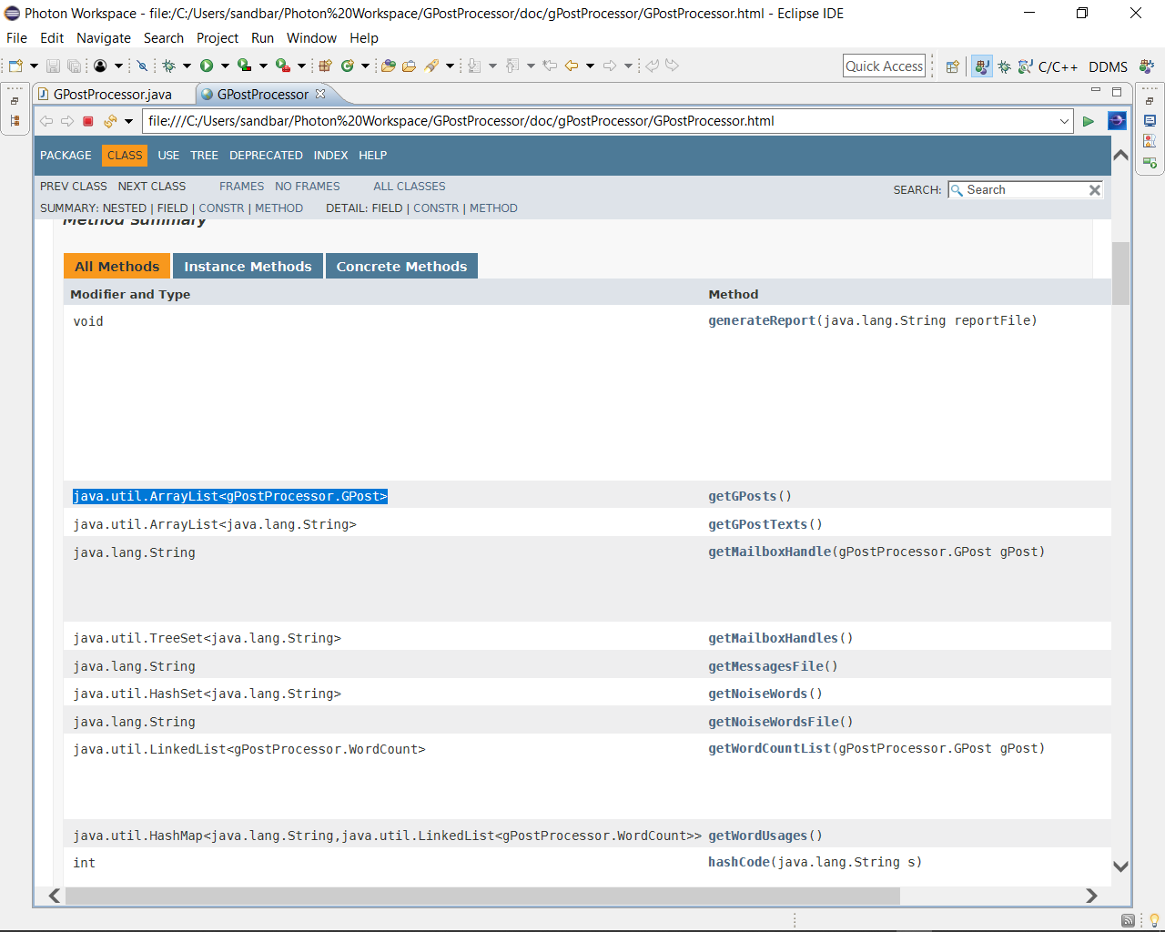Screen dimensions: 1165x932
Task: Click the browser Refresh icon
Action: [x=110, y=121]
